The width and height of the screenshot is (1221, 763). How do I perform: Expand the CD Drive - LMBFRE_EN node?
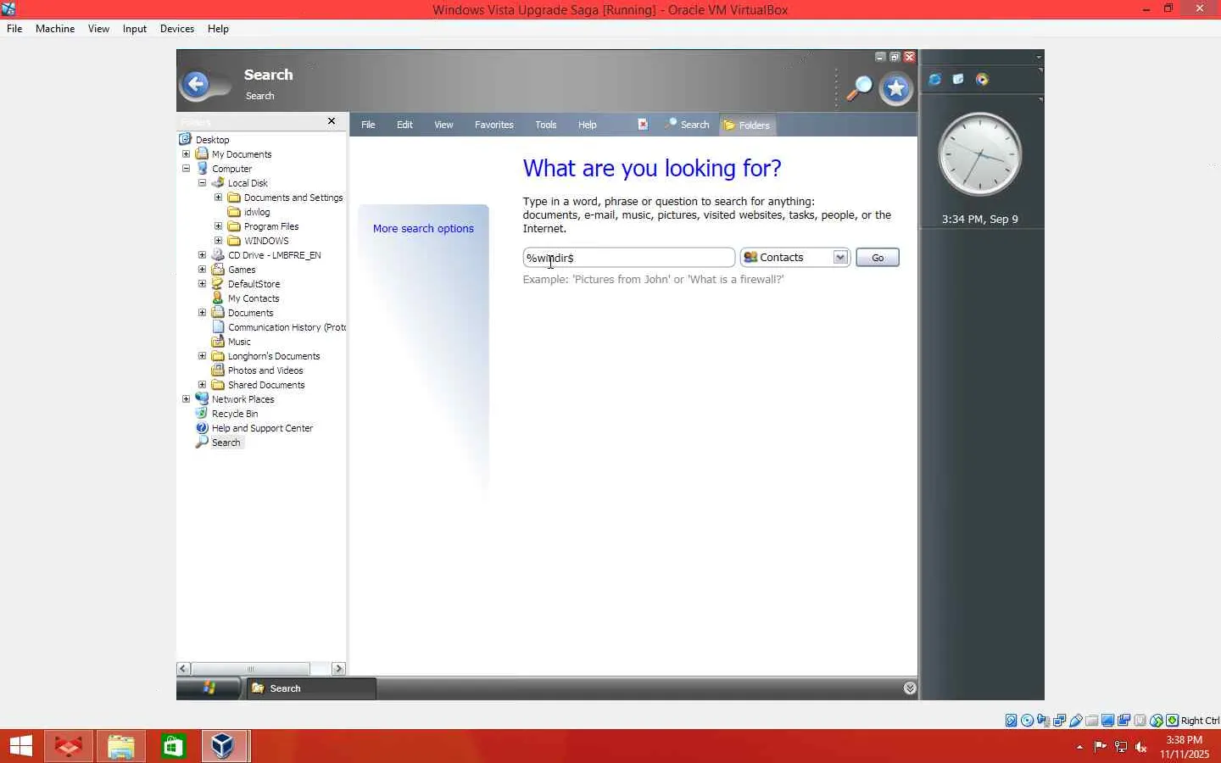click(x=202, y=255)
